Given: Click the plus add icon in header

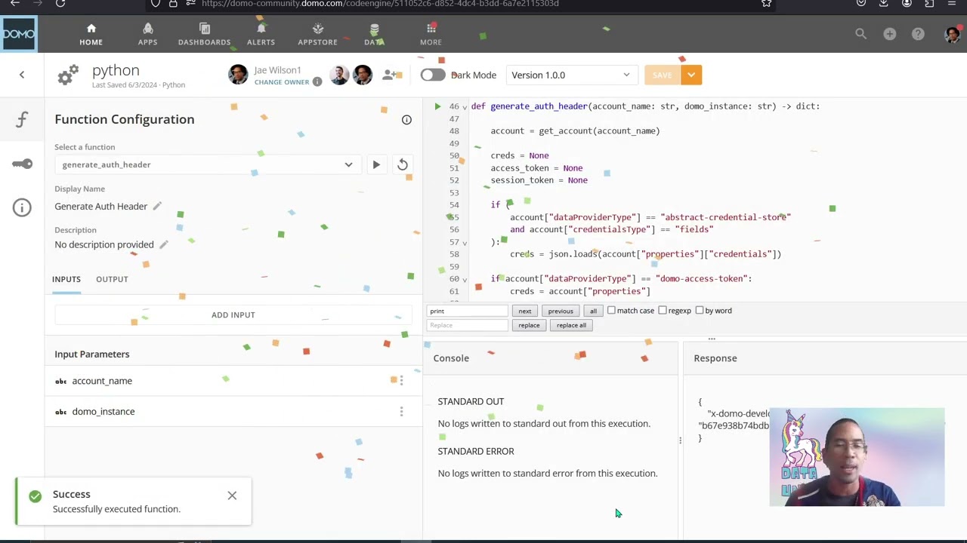Looking at the screenshot, I should click(889, 34).
